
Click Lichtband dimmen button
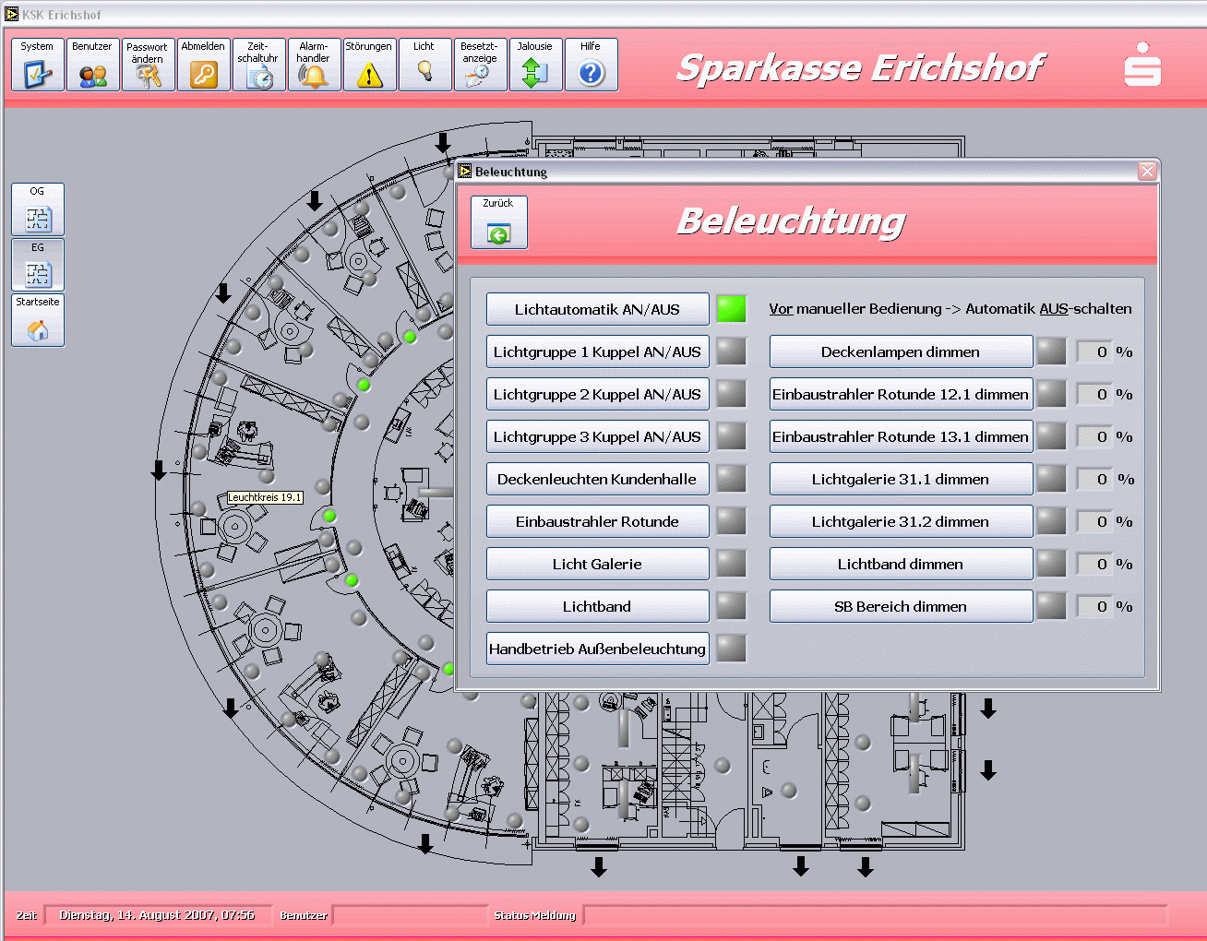click(x=902, y=564)
